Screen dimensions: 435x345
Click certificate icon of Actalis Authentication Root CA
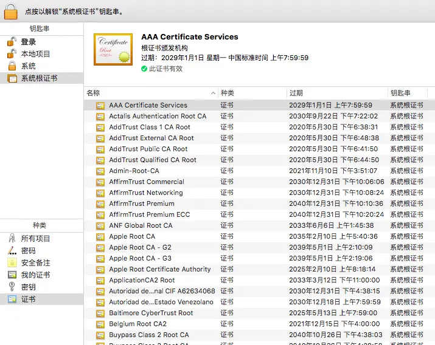[100, 116]
